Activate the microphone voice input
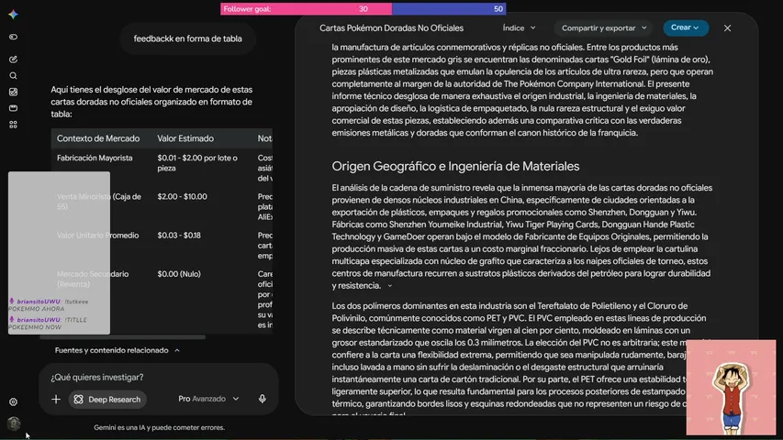Viewport: 783px width, 440px height. (263, 399)
